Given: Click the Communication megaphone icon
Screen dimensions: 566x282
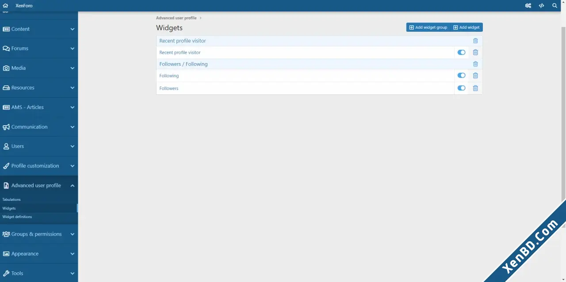Looking at the screenshot, I should click(x=6, y=127).
